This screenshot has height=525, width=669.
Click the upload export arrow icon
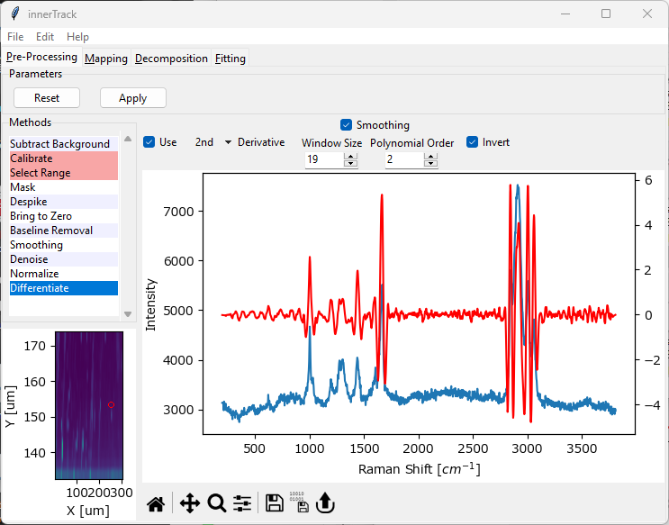(325, 503)
